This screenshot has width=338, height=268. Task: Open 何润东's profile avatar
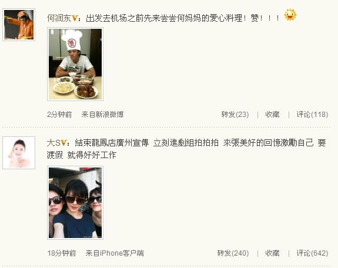tap(19, 25)
